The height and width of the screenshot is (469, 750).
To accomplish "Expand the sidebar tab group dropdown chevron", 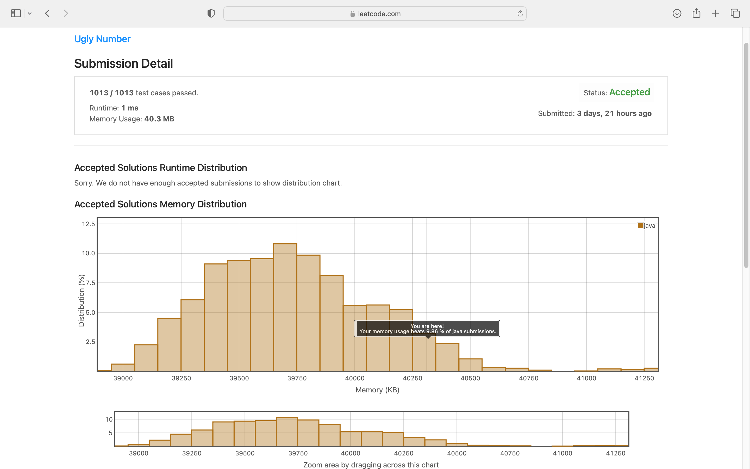I will coord(30,13).
